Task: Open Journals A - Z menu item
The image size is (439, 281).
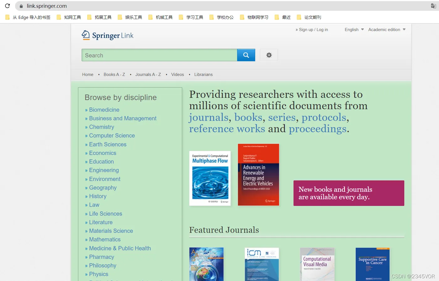Action: tap(148, 74)
